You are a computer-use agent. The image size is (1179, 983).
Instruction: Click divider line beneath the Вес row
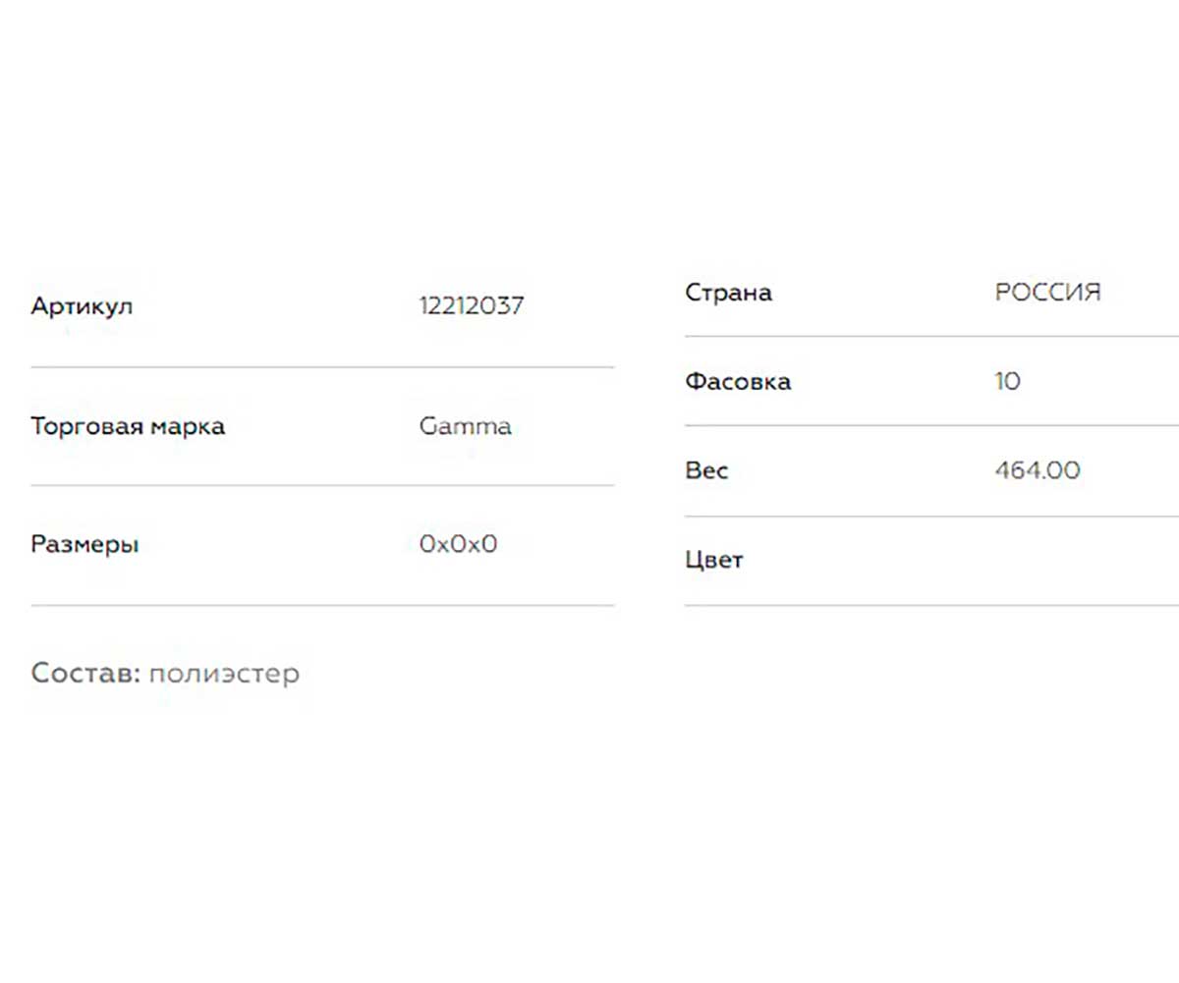931,516
